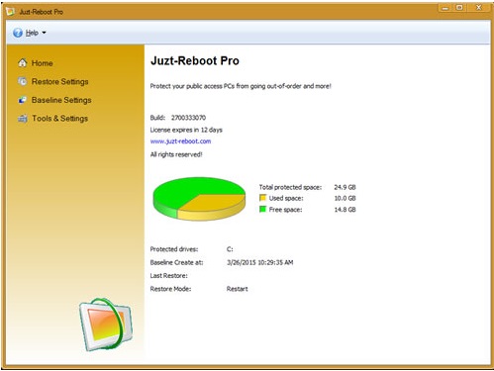Click the Restore Settings clock icon
Viewport: 494px width, 371px height.
click(23, 81)
